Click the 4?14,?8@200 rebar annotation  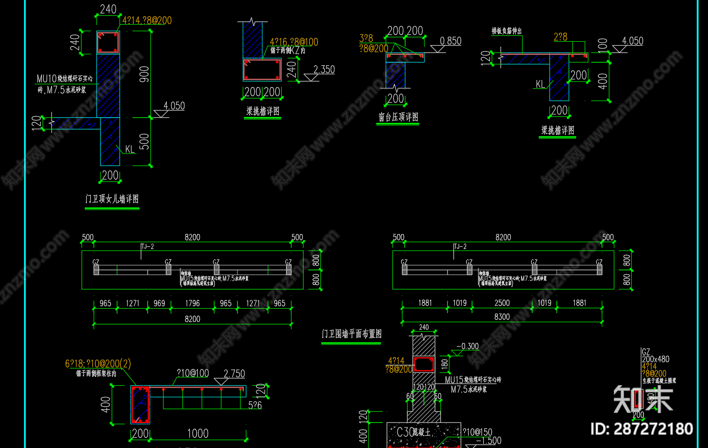(x=147, y=20)
